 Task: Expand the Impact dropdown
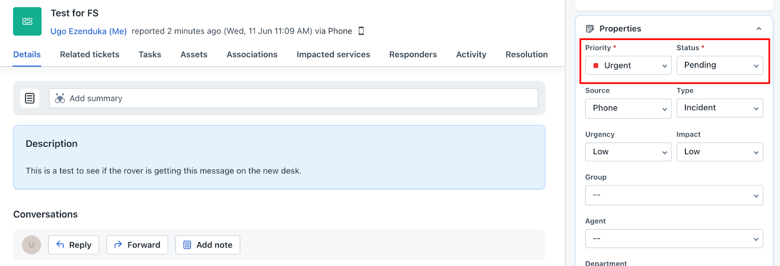tap(720, 152)
